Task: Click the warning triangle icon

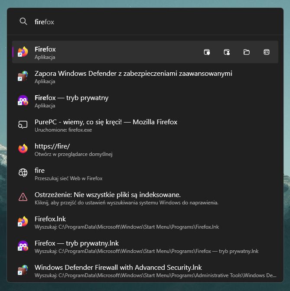Action: pyautogui.click(x=23, y=197)
